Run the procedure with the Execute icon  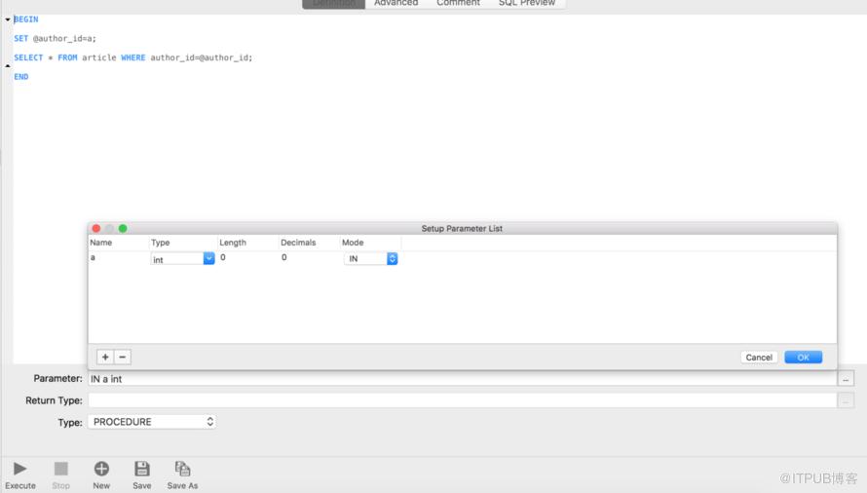pyautogui.click(x=19, y=469)
